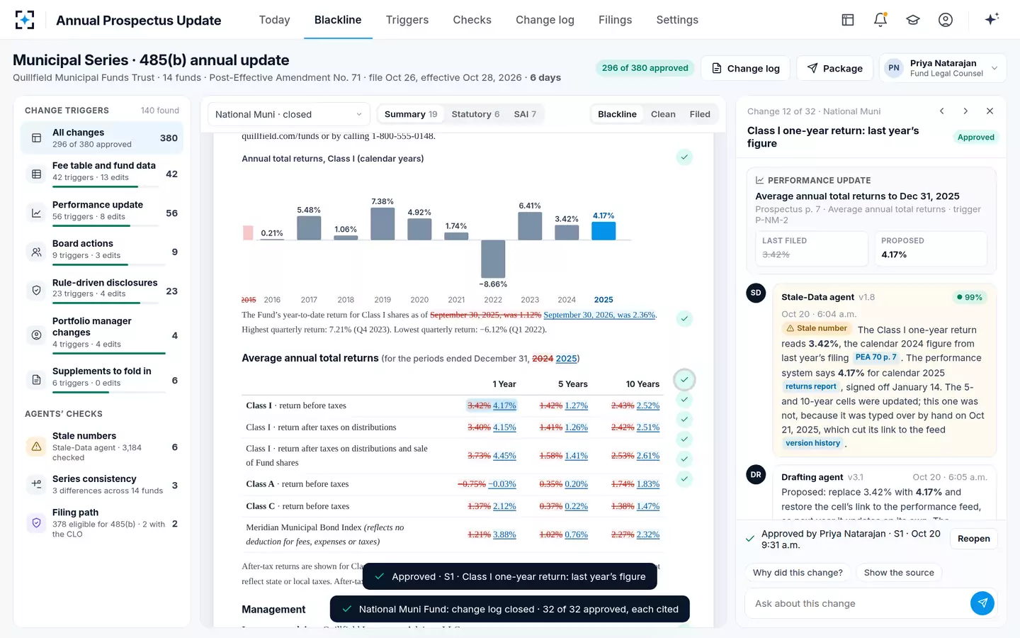Screen dimensions: 1020x638
Task: Close the change detail panel
Action: coord(990,111)
